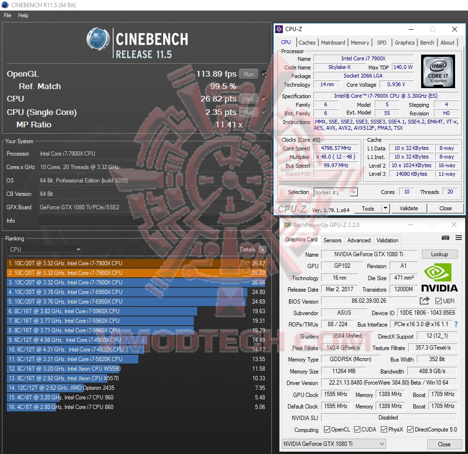
Task: Select ranking row 6 i7-5960X 19.63
Action: click(x=137, y=311)
